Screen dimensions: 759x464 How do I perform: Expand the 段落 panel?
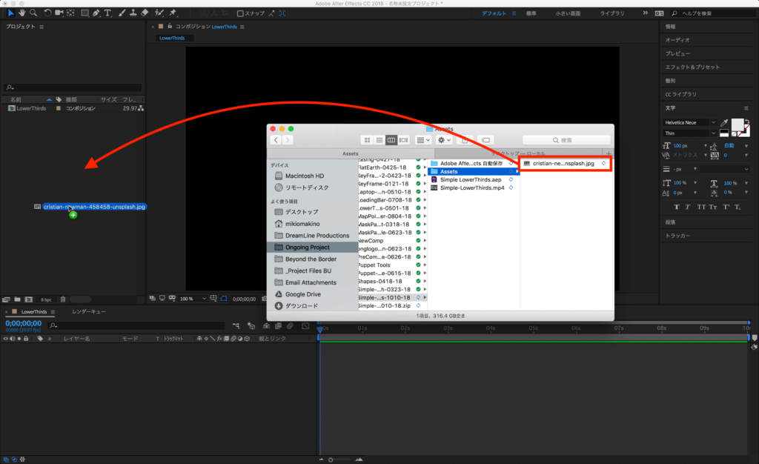click(x=670, y=222)
